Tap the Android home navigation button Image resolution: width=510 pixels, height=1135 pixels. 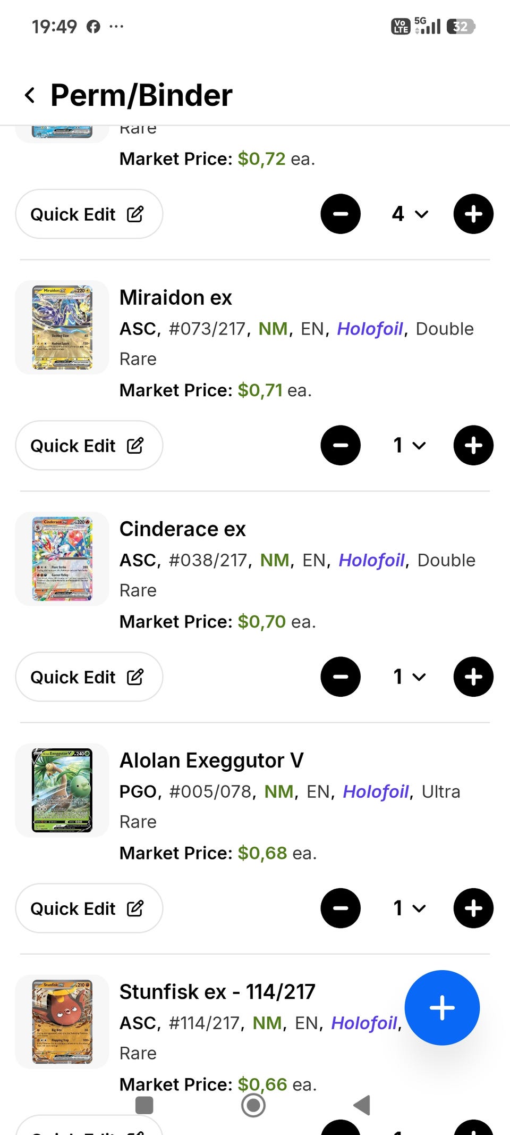pos(253,1105)
